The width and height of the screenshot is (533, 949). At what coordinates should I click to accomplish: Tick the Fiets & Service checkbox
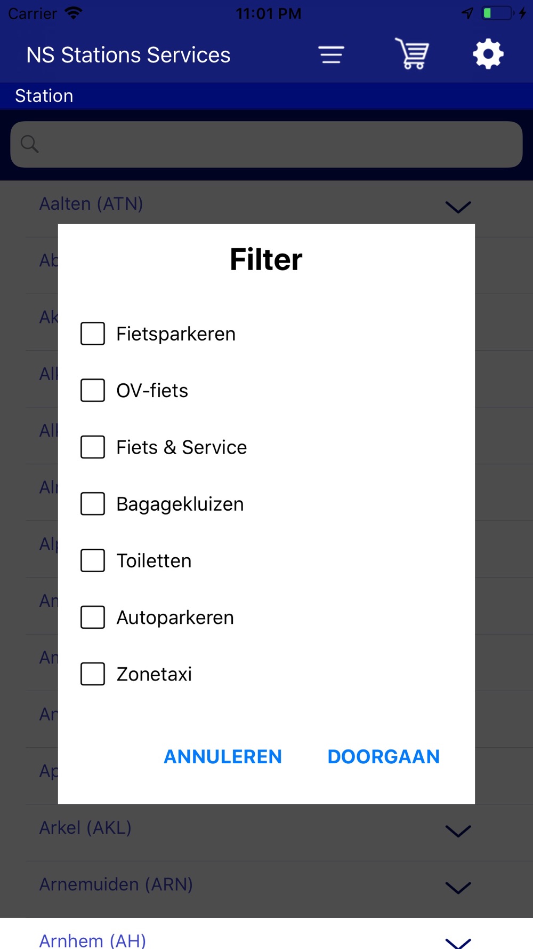tap(93, 447)
